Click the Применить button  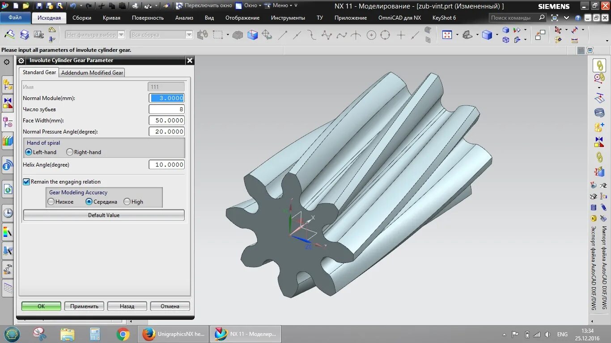84,306
